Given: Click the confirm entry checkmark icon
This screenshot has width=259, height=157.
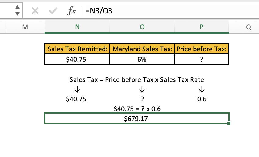Looking at the screenshot, I should click(53, 11).
